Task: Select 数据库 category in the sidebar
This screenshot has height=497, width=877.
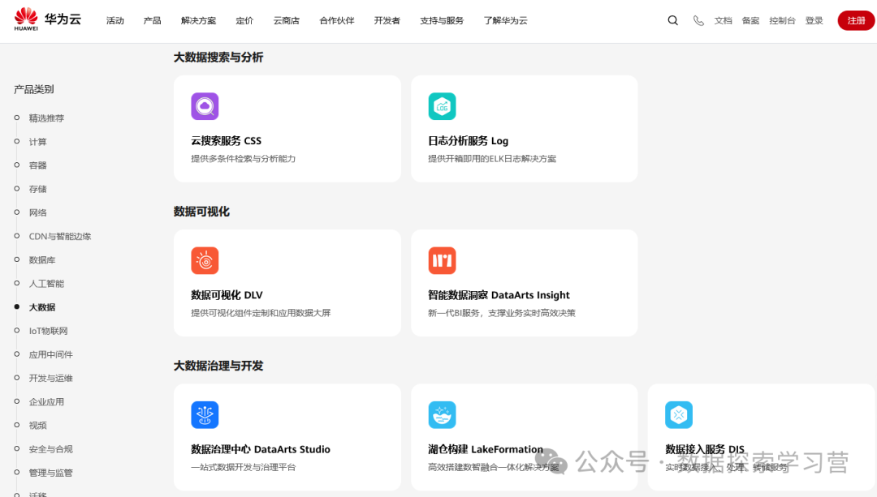Action: pyautogui.click(x=42, y=260)
